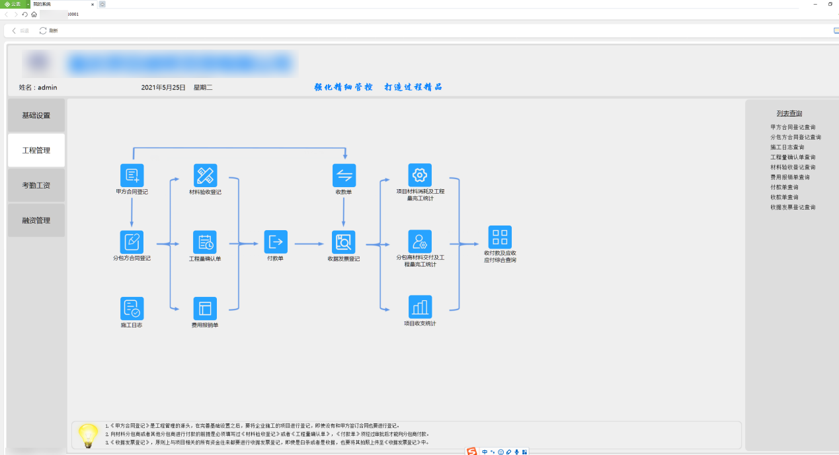Open 收付款及应收应付综合查询 grid icon
This screenshot has width=839, height=455.
500,237
